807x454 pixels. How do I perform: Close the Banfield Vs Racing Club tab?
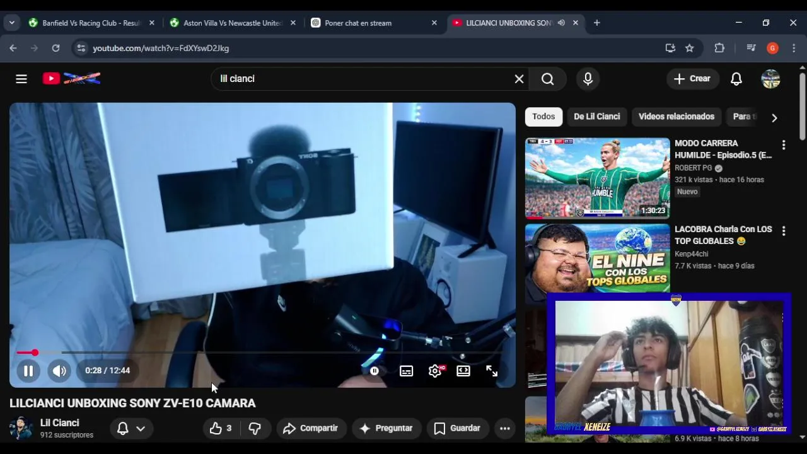pos(151,23)
